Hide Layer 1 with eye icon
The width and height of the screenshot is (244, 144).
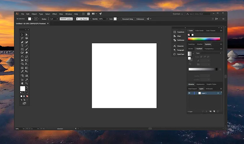[189, 93]
